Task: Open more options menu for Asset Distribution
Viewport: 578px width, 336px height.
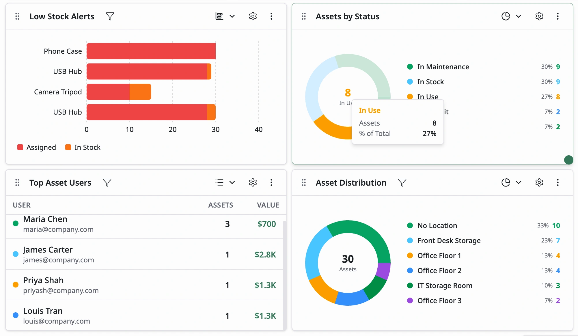Action: (558, 183)
